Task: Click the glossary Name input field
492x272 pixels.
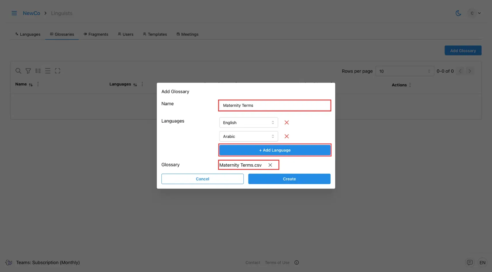Action: coord(274,105)
